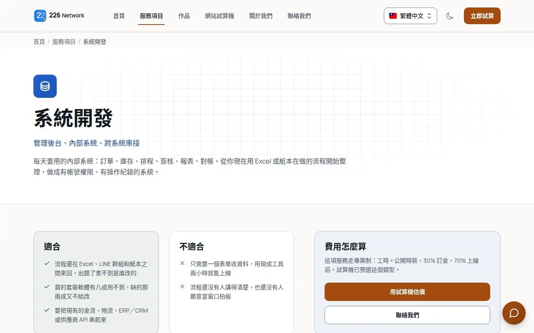Open 聯絡我們 in the top navigation
Image resolution: width=534 pixels, height=333 pixels.
(x=299, y=16)
